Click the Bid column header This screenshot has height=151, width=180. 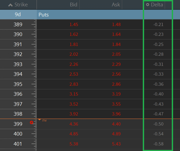[73, 5]
